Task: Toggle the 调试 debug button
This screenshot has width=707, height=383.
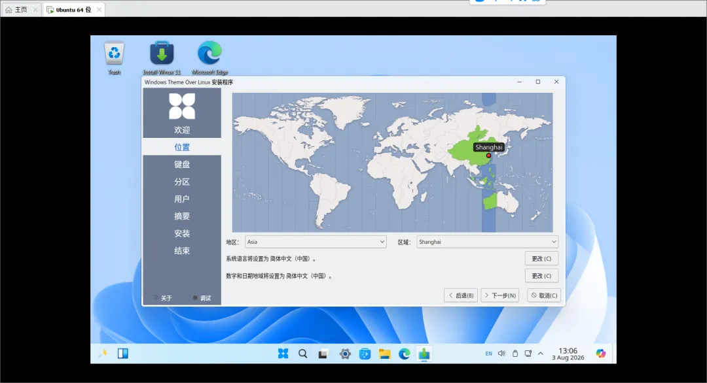Action: [x=202, y=298]
